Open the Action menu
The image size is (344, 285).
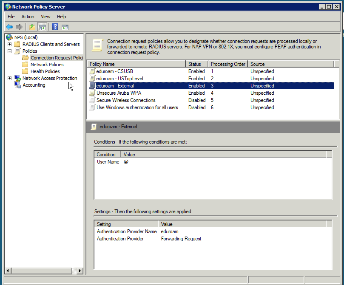[28, 17]
